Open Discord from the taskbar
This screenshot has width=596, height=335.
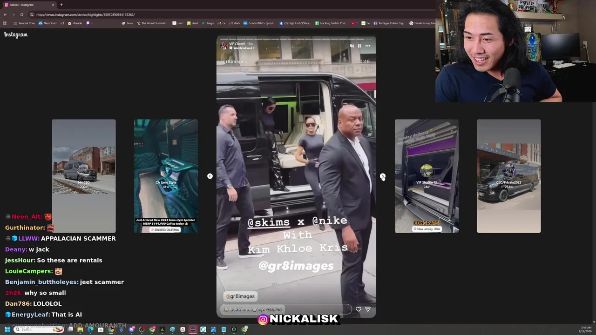132,329
